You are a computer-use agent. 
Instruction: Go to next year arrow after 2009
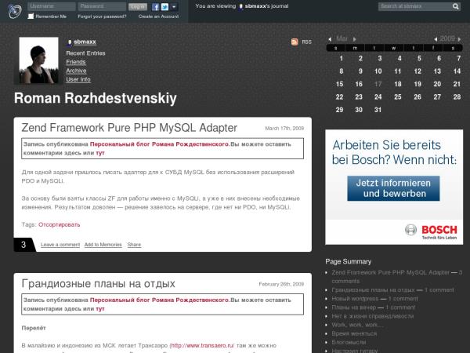459,39
